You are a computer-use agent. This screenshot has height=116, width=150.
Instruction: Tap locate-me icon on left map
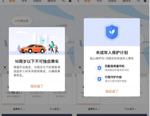(x=5, y=68)
